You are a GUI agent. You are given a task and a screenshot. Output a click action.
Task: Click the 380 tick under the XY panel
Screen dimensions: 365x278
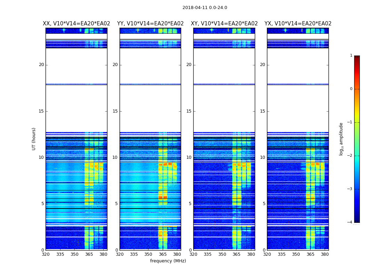251,254
